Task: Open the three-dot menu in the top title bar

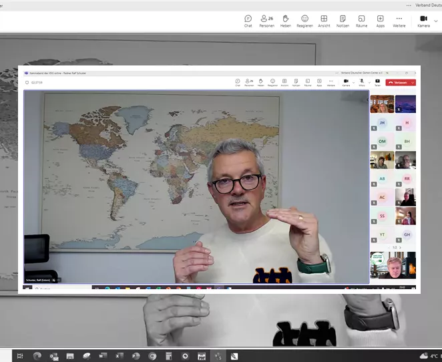Action: coord(409,5)
